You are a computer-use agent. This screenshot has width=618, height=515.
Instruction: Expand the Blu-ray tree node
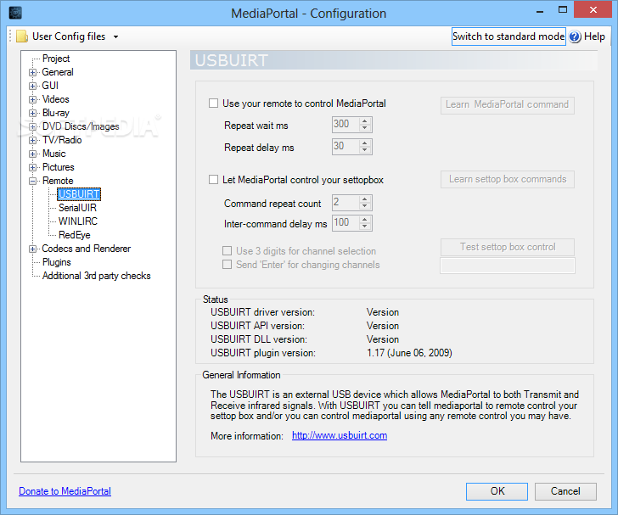(x=33, y=113)
